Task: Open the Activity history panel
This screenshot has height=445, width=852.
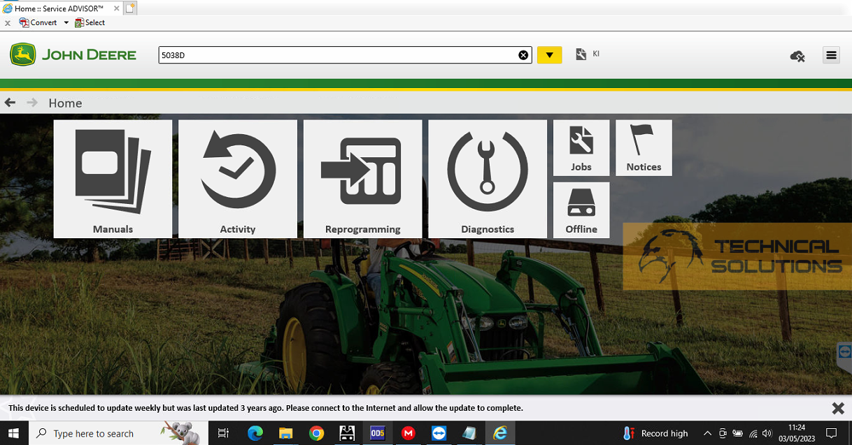Action: coord(238,178)
